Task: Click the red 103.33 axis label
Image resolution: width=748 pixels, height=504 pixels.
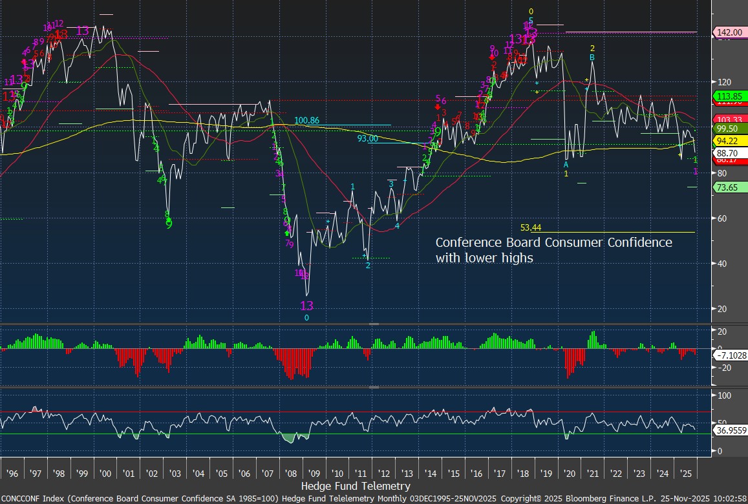Action: pyautogui.click(x=729, y=120)
